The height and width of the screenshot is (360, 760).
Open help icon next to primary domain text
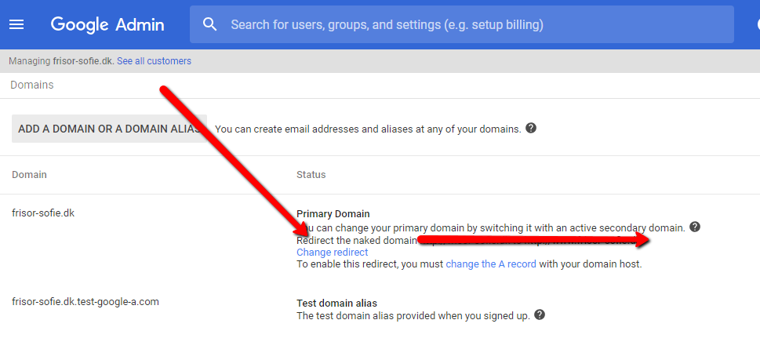click(x=695, y=227)
